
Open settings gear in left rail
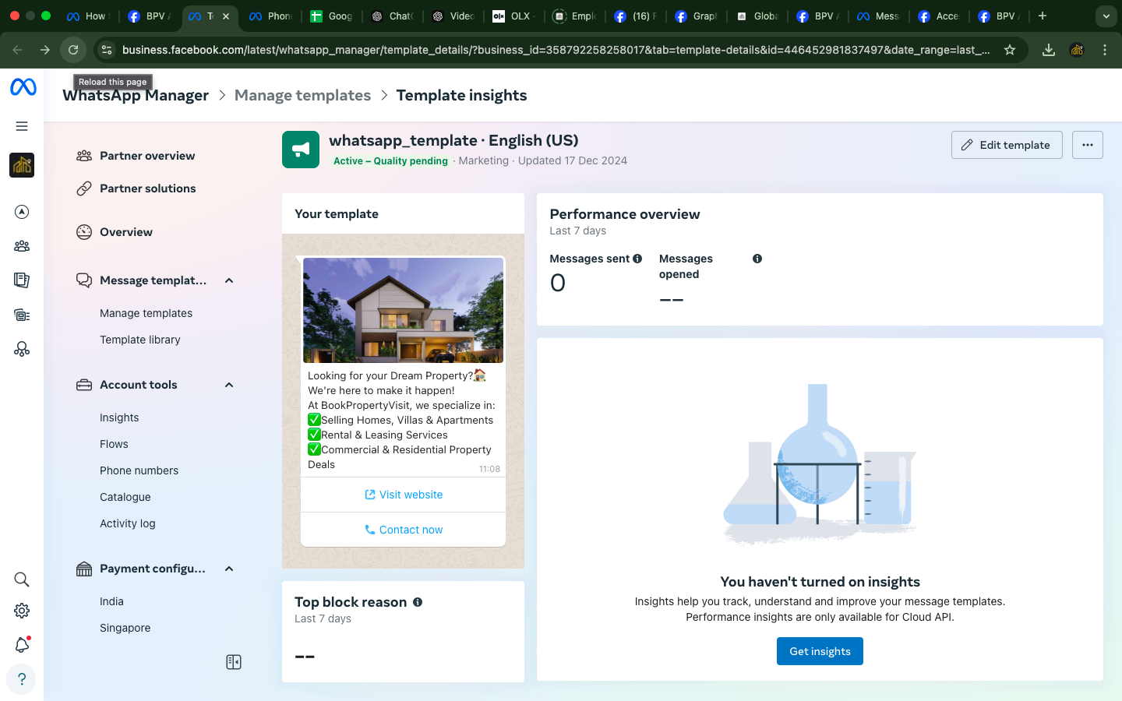point(22,611)
